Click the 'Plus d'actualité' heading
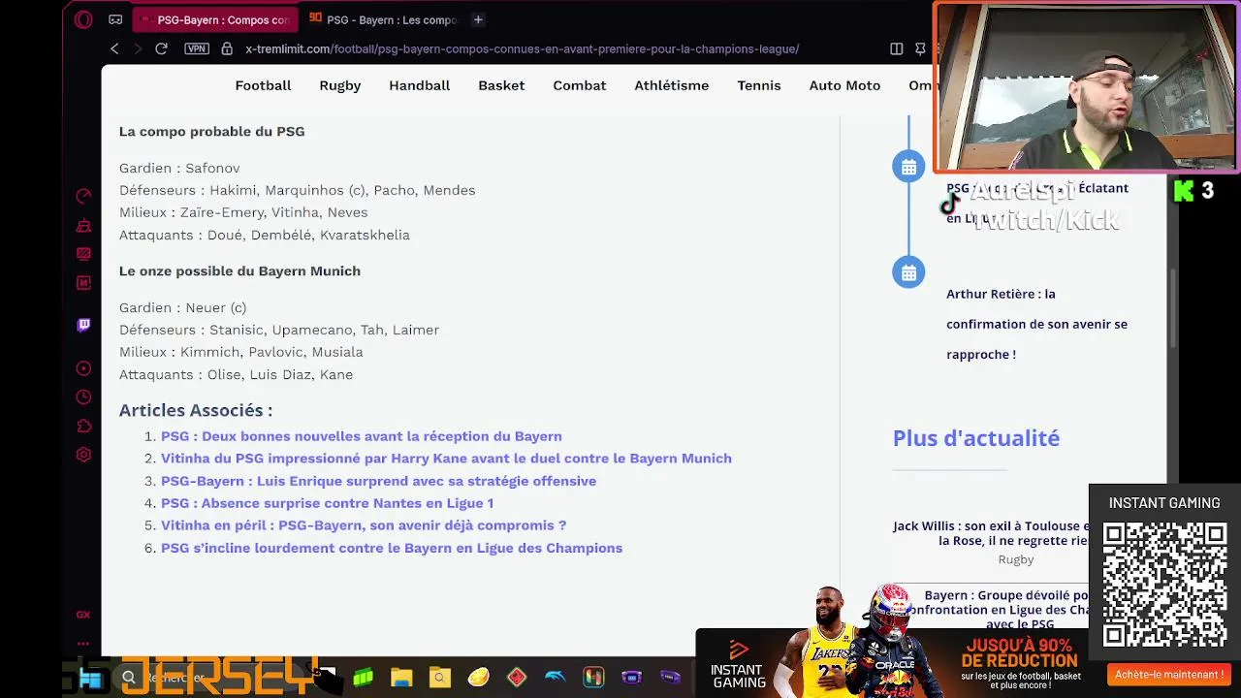This screenshot has height=698, width=1241. (976, 438)
